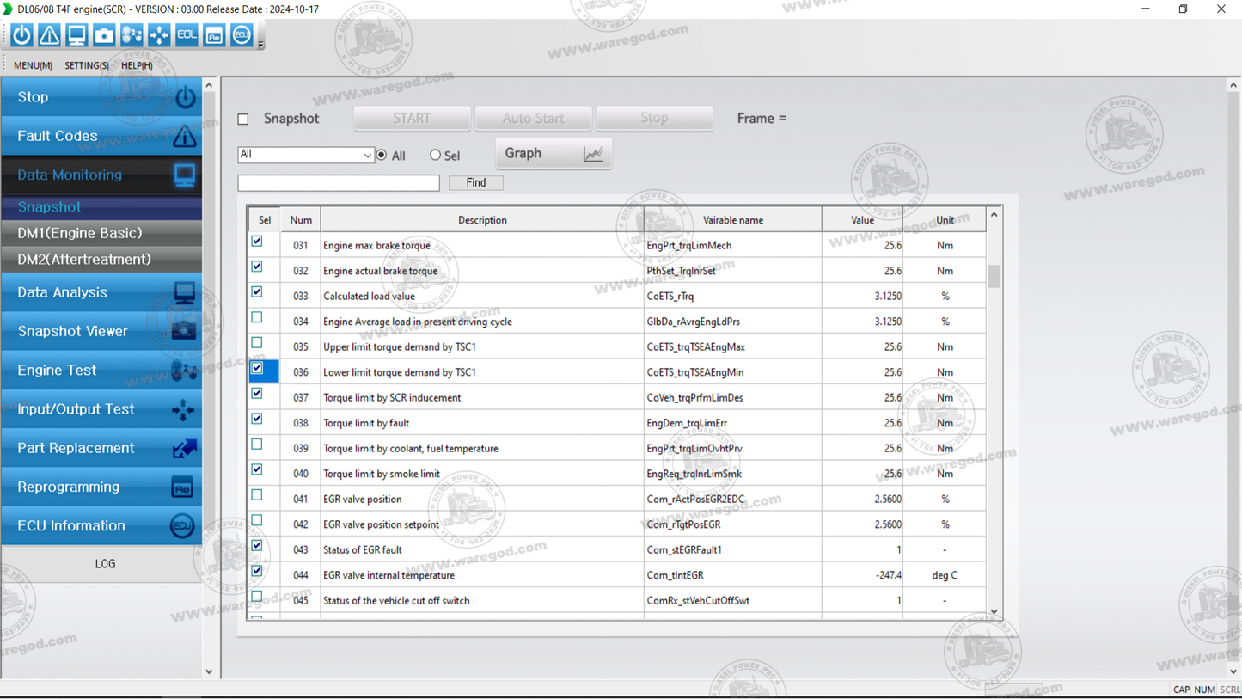
Task: Open the HELP(H) menu
Action: pyautogui.click(x=137, y=65)
